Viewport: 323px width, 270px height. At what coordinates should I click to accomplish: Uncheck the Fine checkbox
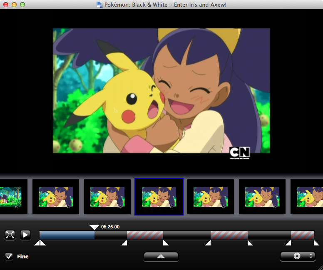click(x=9, y=256)
